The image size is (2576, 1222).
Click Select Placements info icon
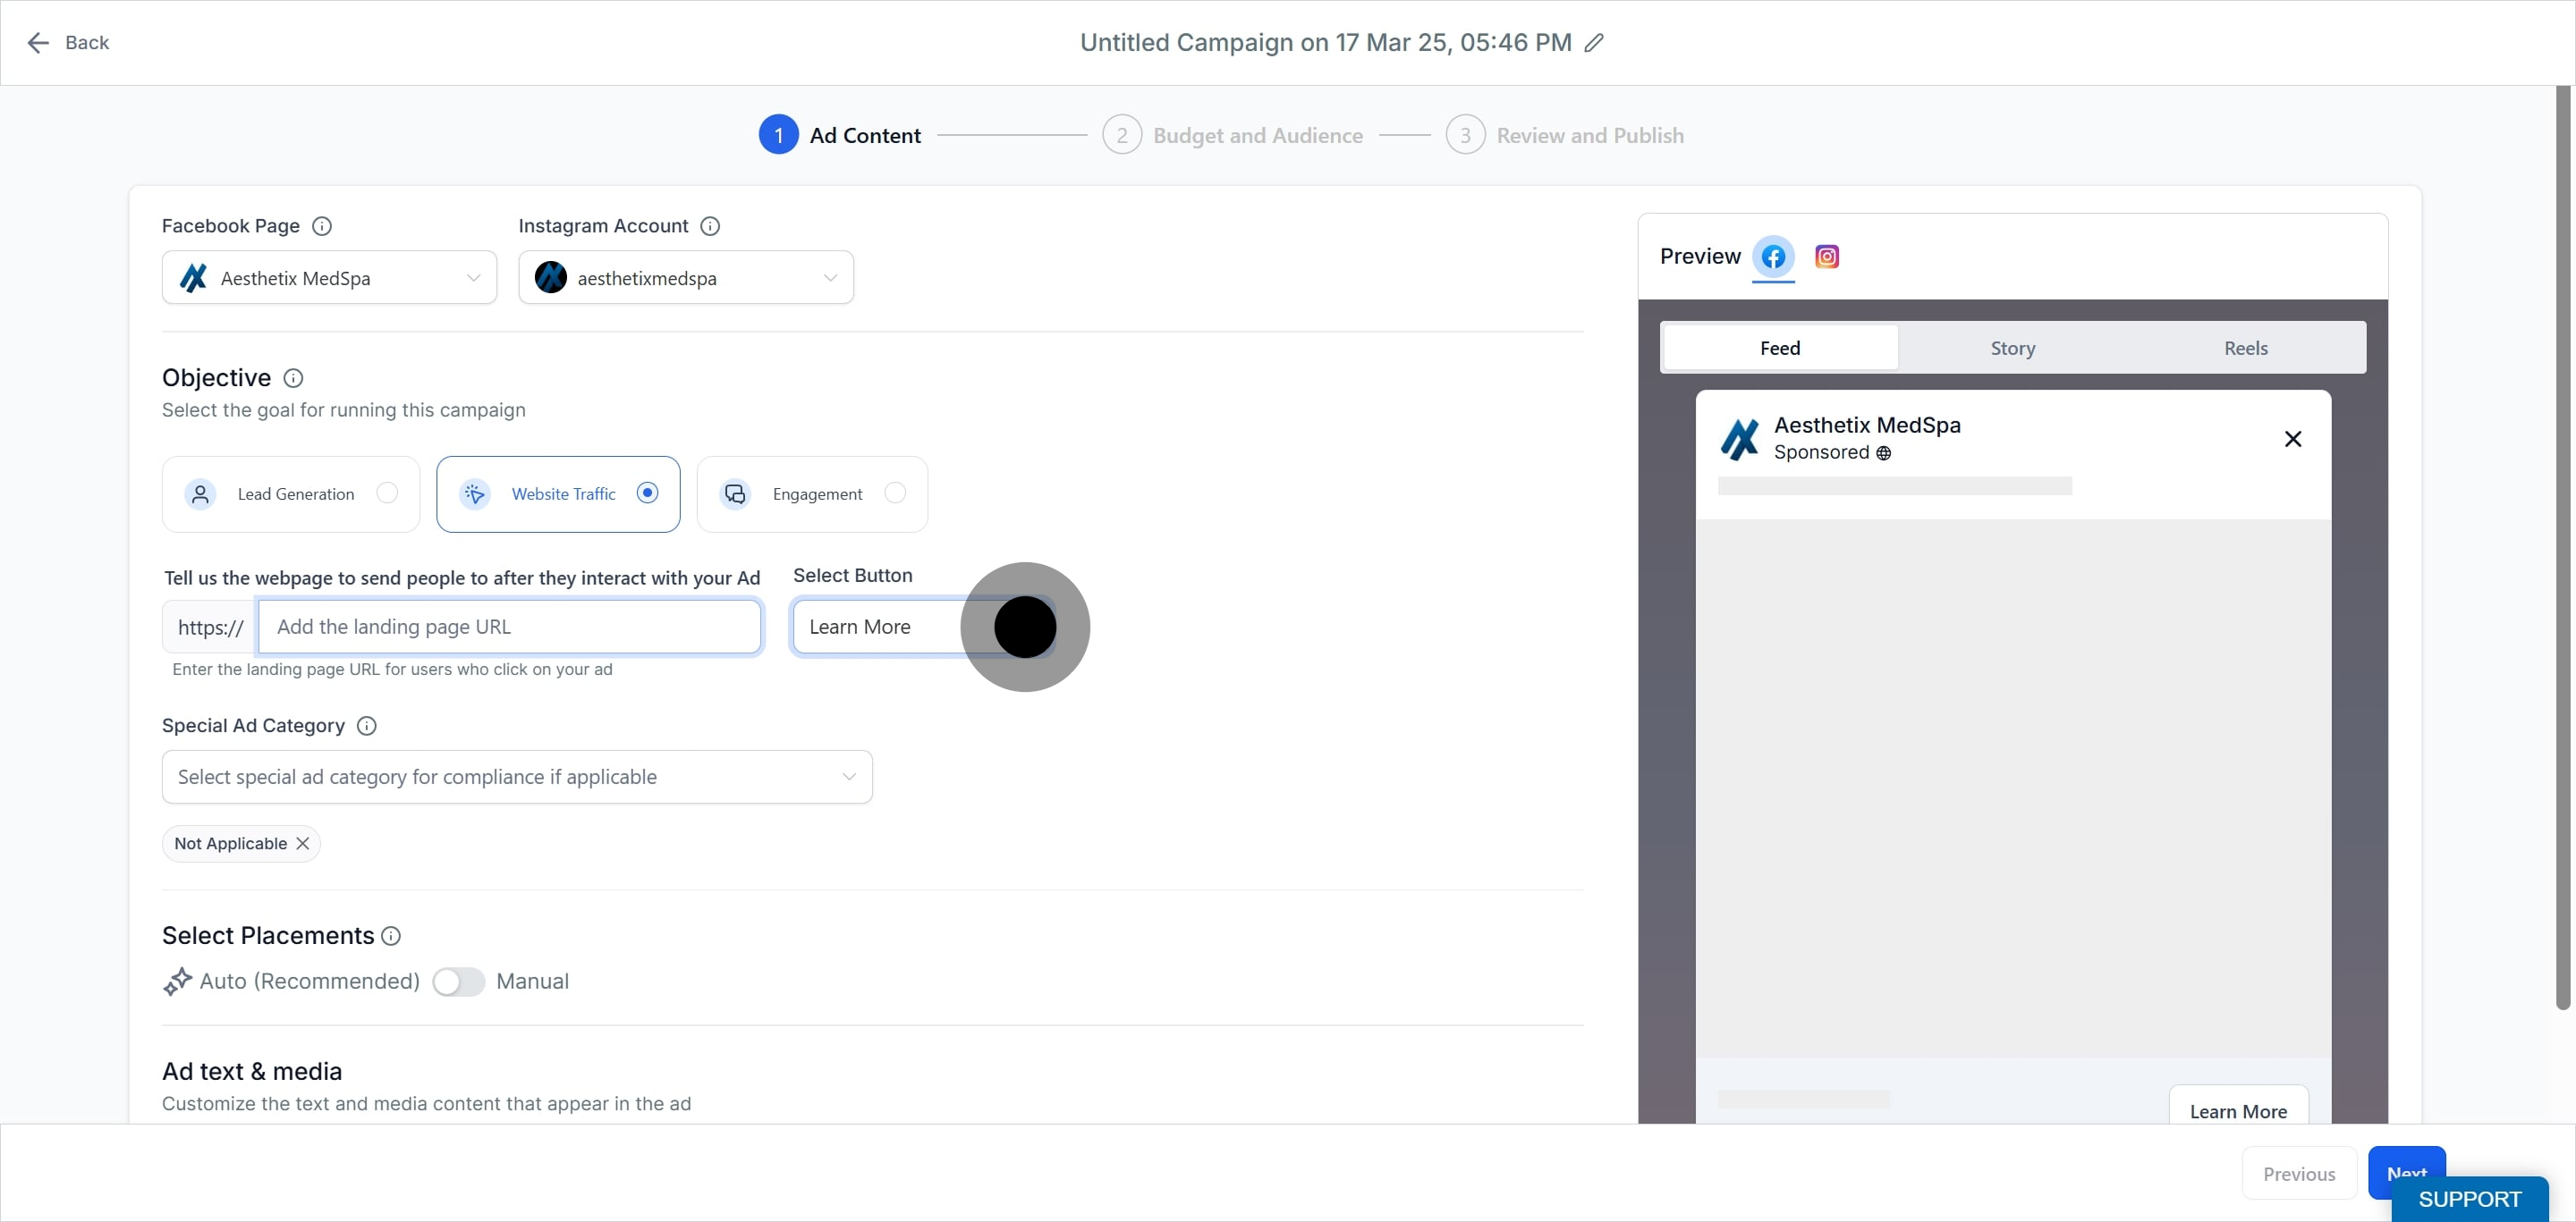click(391, 936)
